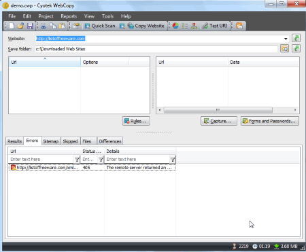306x252 pixels.
Task: Switch to the Results tab
Action: (14, 141)
